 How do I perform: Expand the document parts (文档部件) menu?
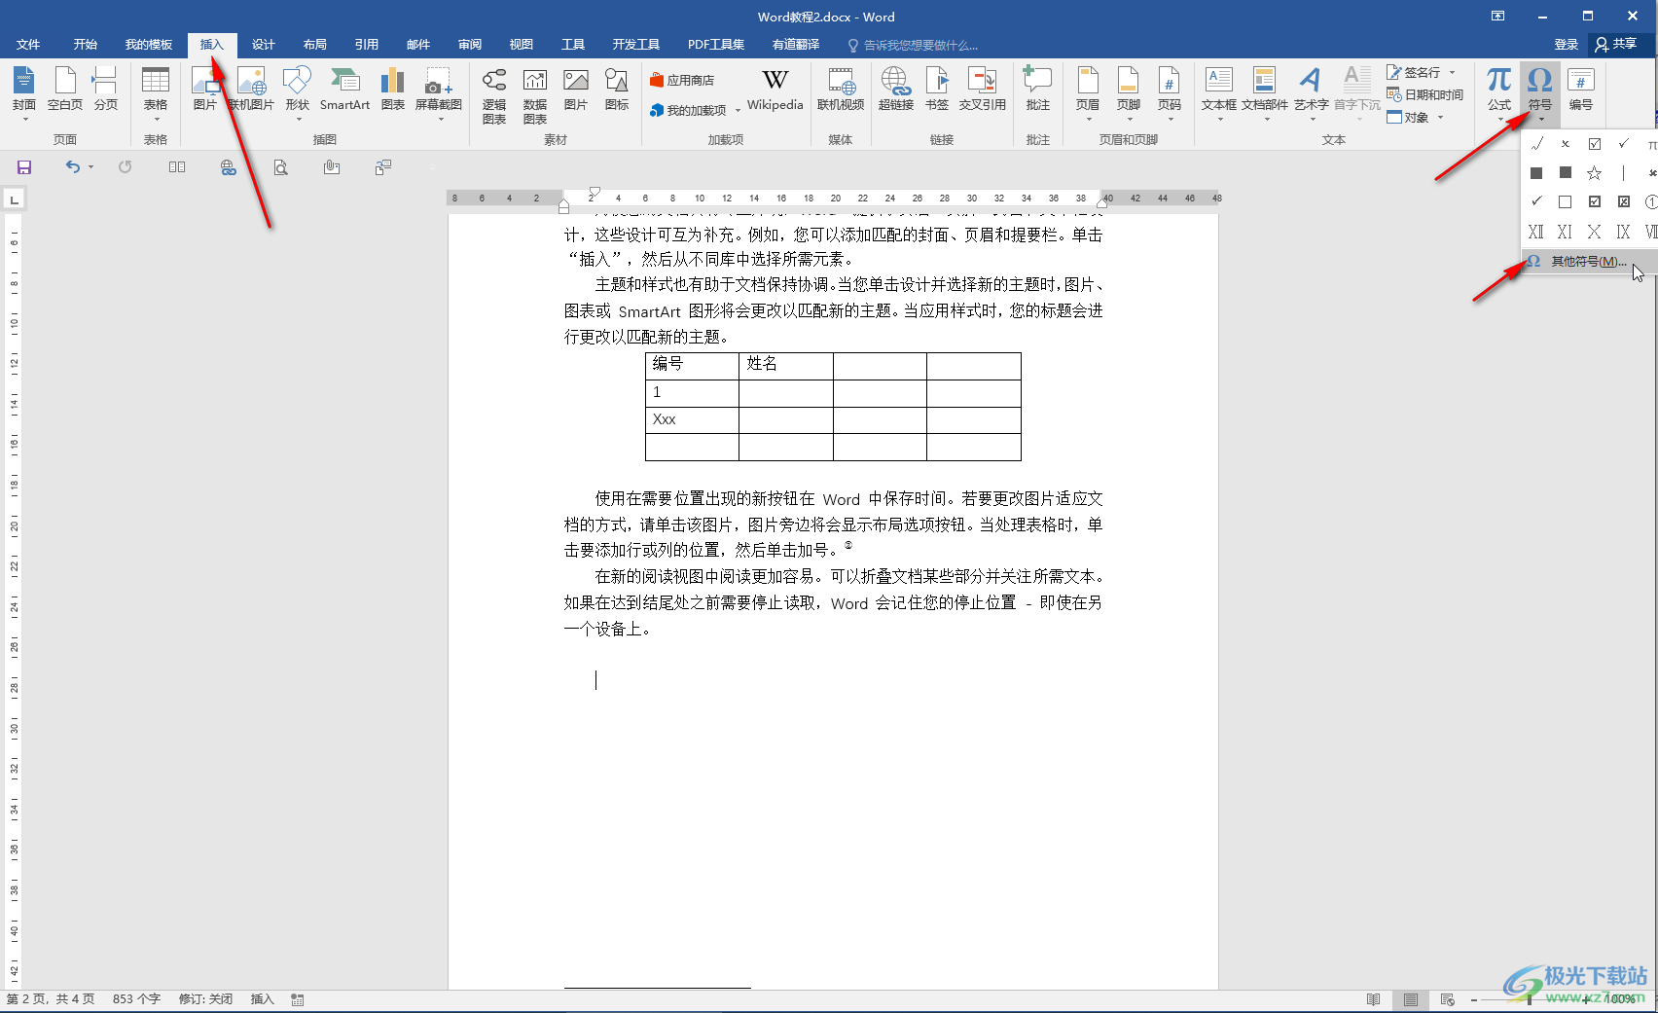tap(1264, 92)
